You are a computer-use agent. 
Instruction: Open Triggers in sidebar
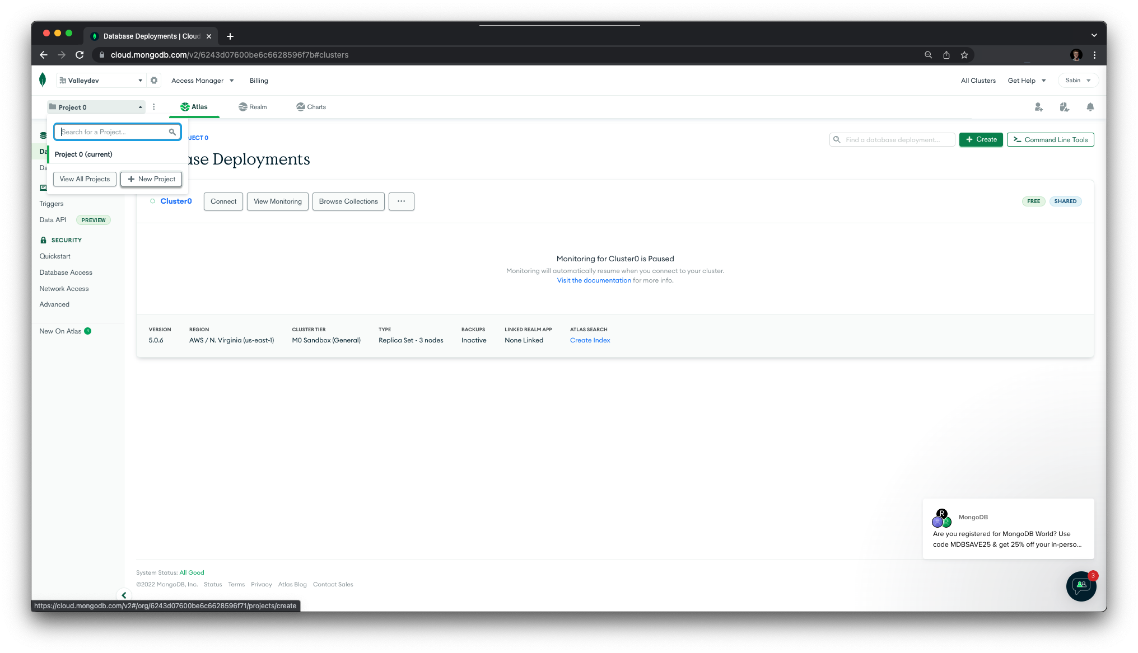click(52, 204)
